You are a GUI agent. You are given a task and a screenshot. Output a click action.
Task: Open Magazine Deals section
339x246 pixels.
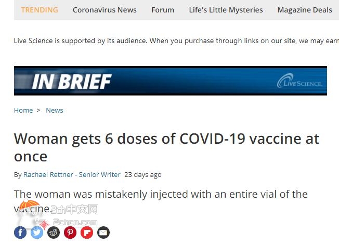pyautogui.click(x=305, y=10)
